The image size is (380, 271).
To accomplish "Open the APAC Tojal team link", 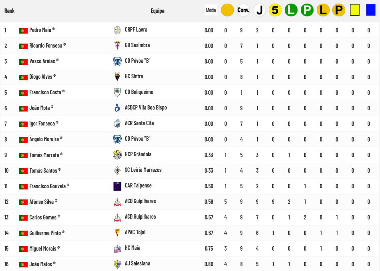I will pos(135,232).
